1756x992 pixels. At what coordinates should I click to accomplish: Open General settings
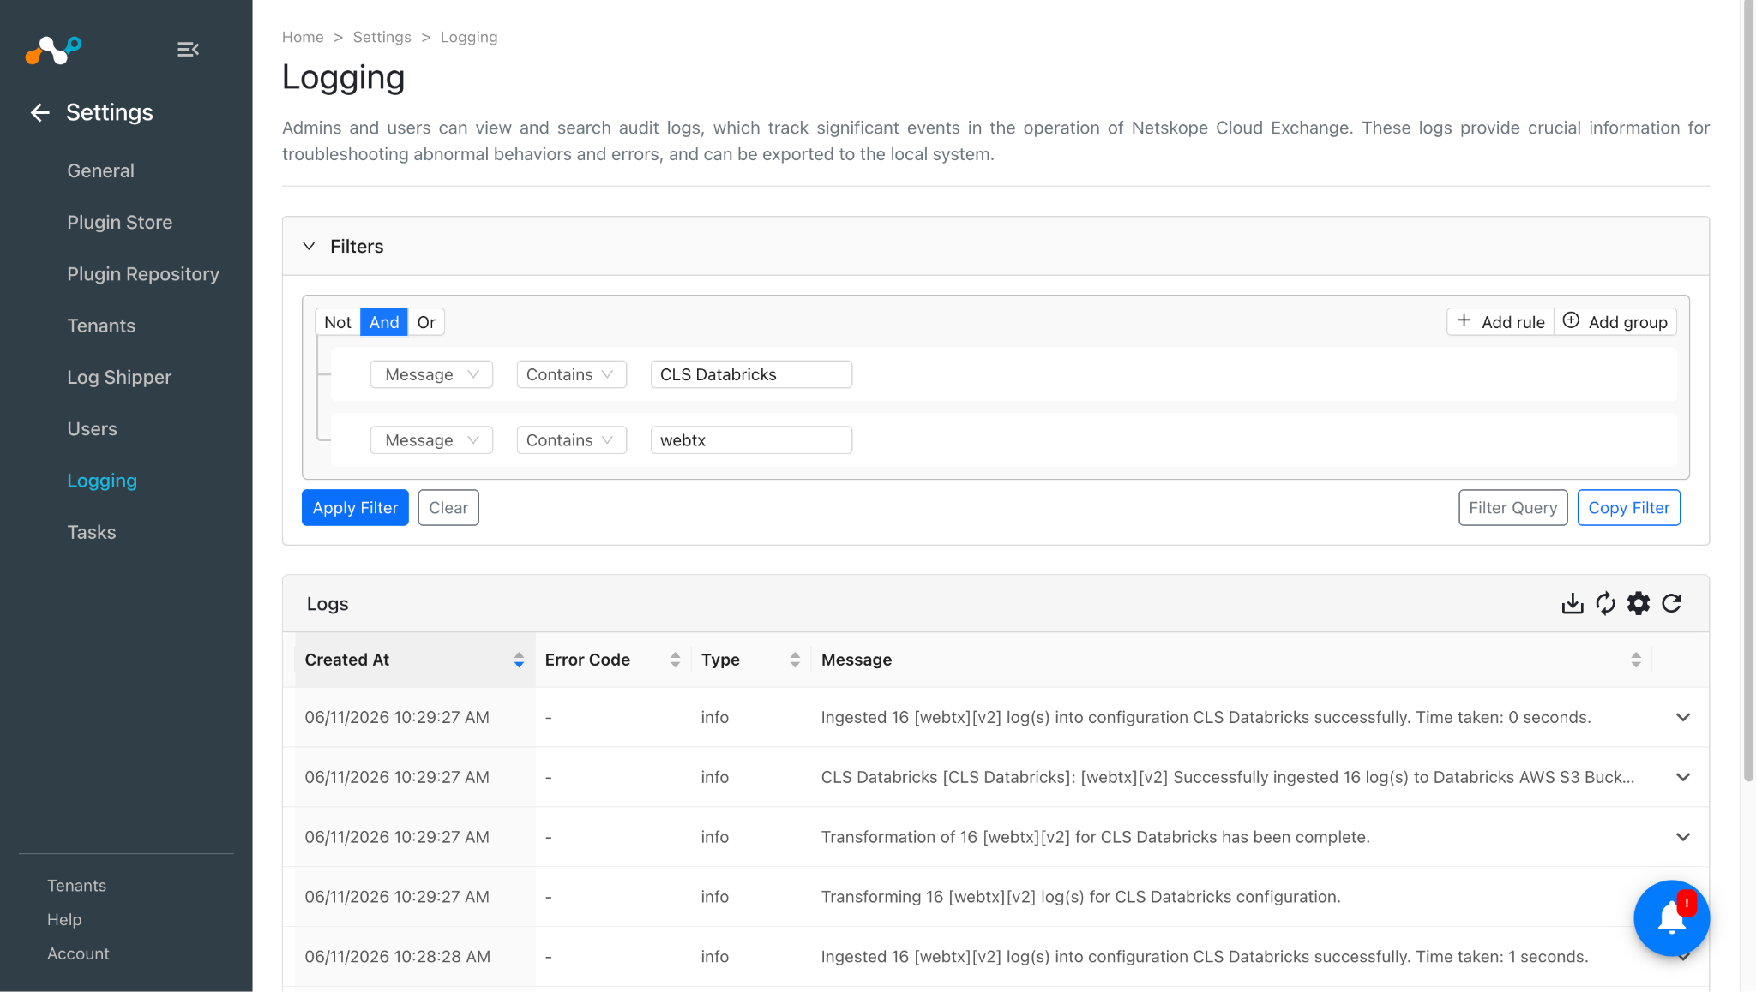(101, 170)
